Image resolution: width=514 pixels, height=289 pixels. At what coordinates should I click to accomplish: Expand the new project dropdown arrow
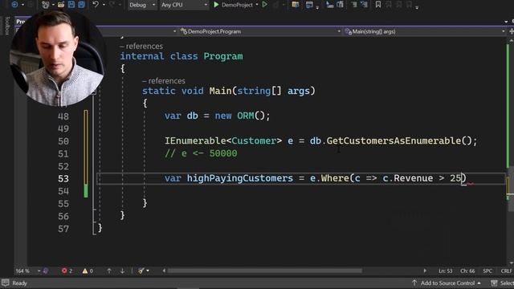tap(53, 5)
